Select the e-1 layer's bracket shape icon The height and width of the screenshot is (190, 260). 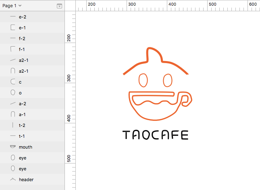pyautogui.click(x=13, y=28)
